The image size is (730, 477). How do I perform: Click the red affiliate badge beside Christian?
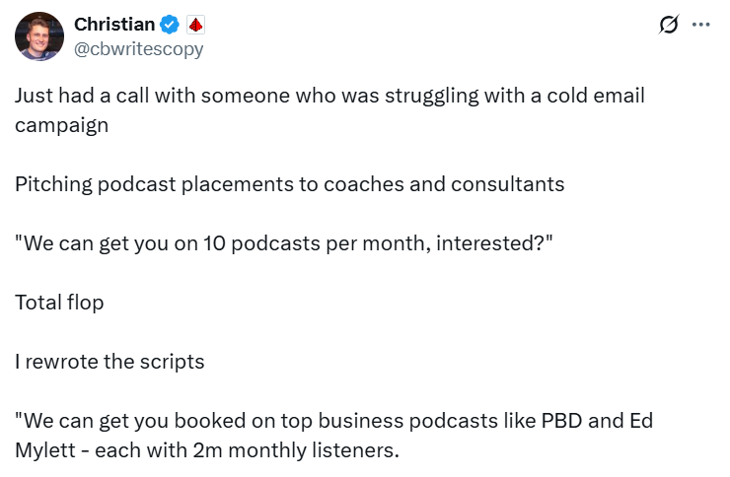(x=195, y=26)
